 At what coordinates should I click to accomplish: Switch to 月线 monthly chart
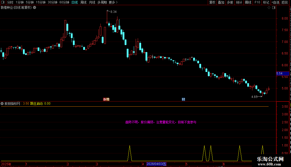[92, 2]
